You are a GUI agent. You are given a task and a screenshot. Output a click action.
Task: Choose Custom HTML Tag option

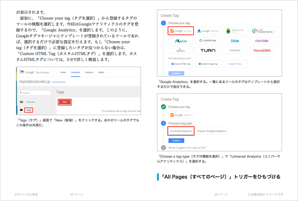tap(181, 64)
